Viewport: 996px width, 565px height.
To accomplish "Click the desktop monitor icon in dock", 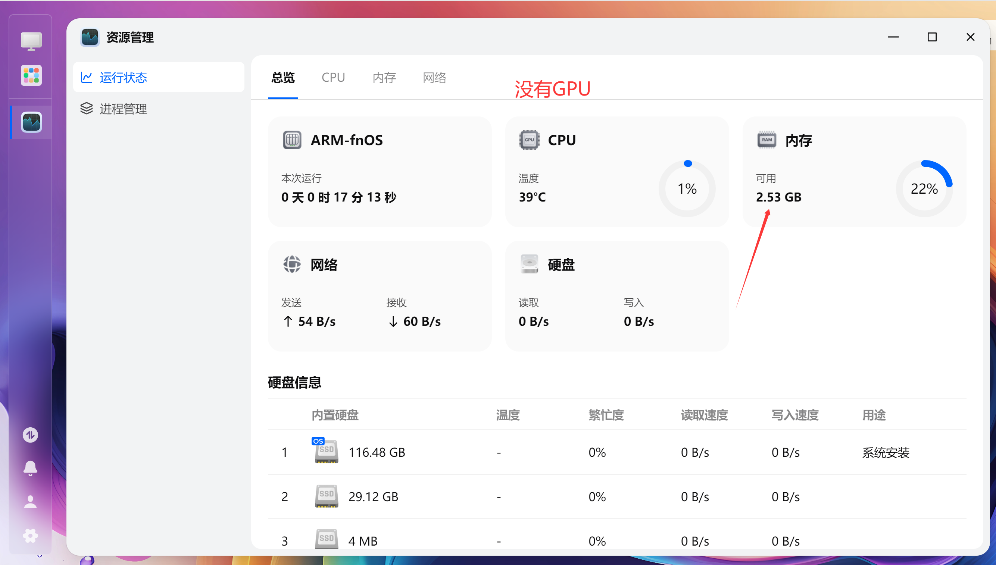I will 31,41.
